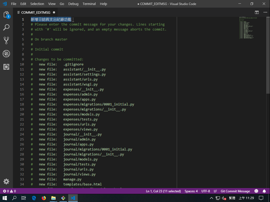Select the UTF-8 encoding indicator
This screenshot has height=202, width=270.
pyautogui.click(x=206, y=191)
